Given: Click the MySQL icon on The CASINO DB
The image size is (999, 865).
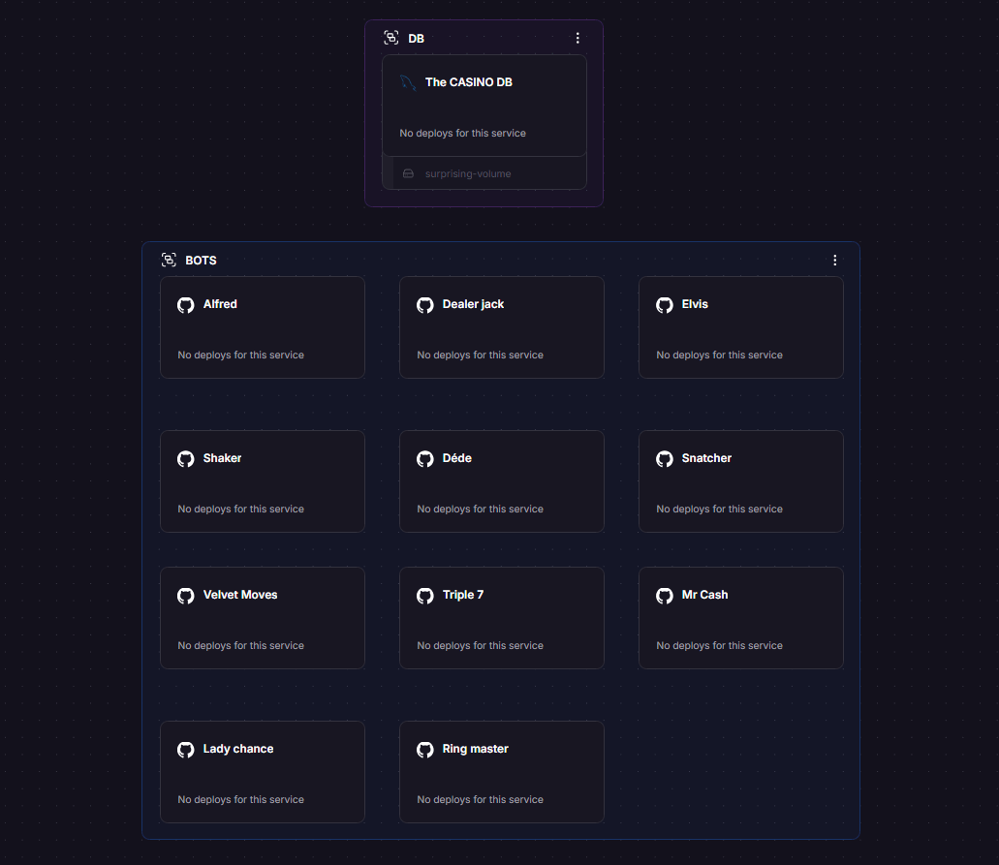Looking at the screenshot, I should 408,83.
